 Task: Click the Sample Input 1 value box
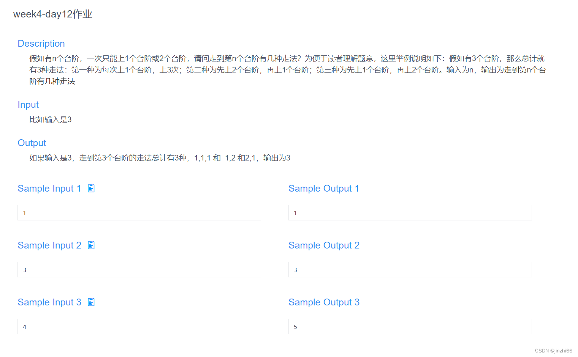pyautogui.click(x=139, y=213)
